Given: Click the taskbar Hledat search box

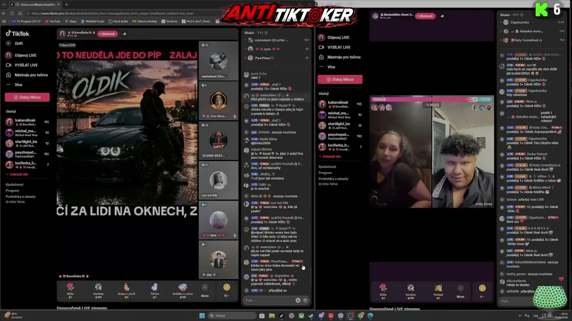Looking at the screenshot, I should 231,316.
